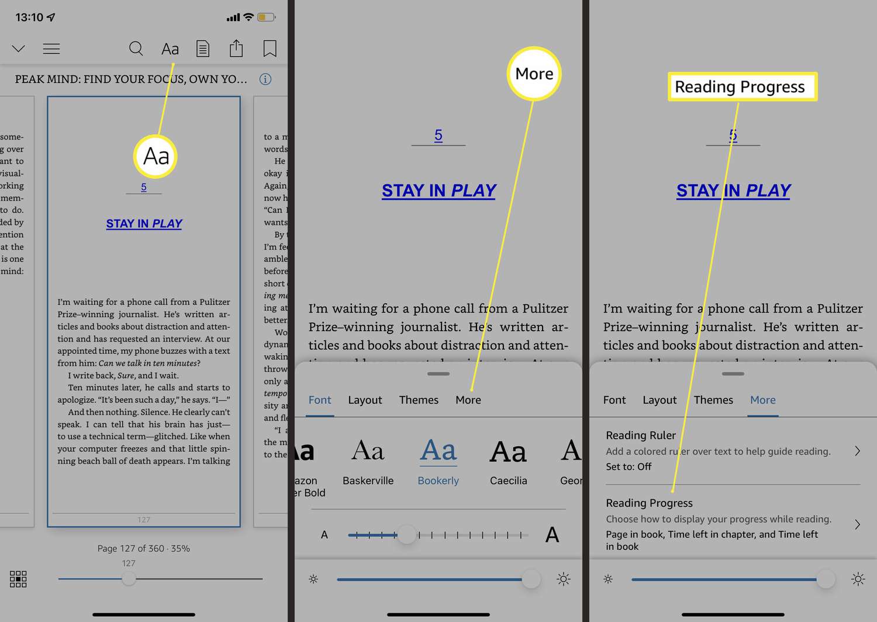The image size is (877, 622).
Task: Add a bookmark with the bookmark icon
Action: (270, 48)
